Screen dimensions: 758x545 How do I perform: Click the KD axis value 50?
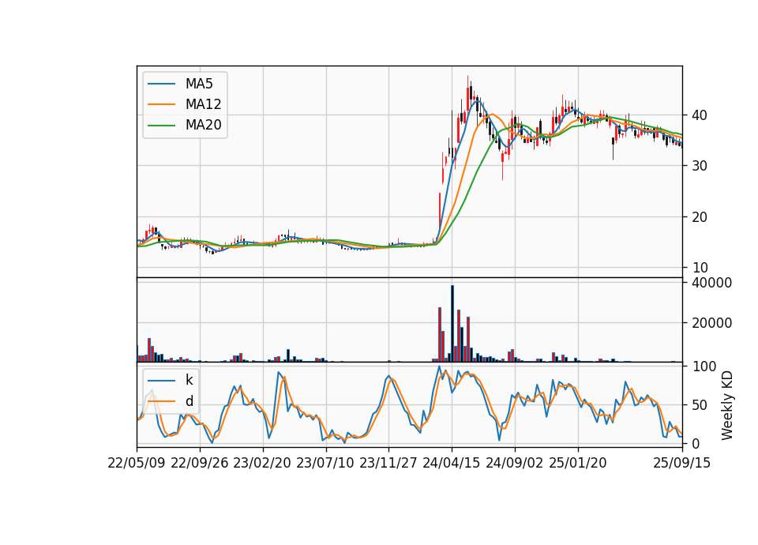click(699, 405)
